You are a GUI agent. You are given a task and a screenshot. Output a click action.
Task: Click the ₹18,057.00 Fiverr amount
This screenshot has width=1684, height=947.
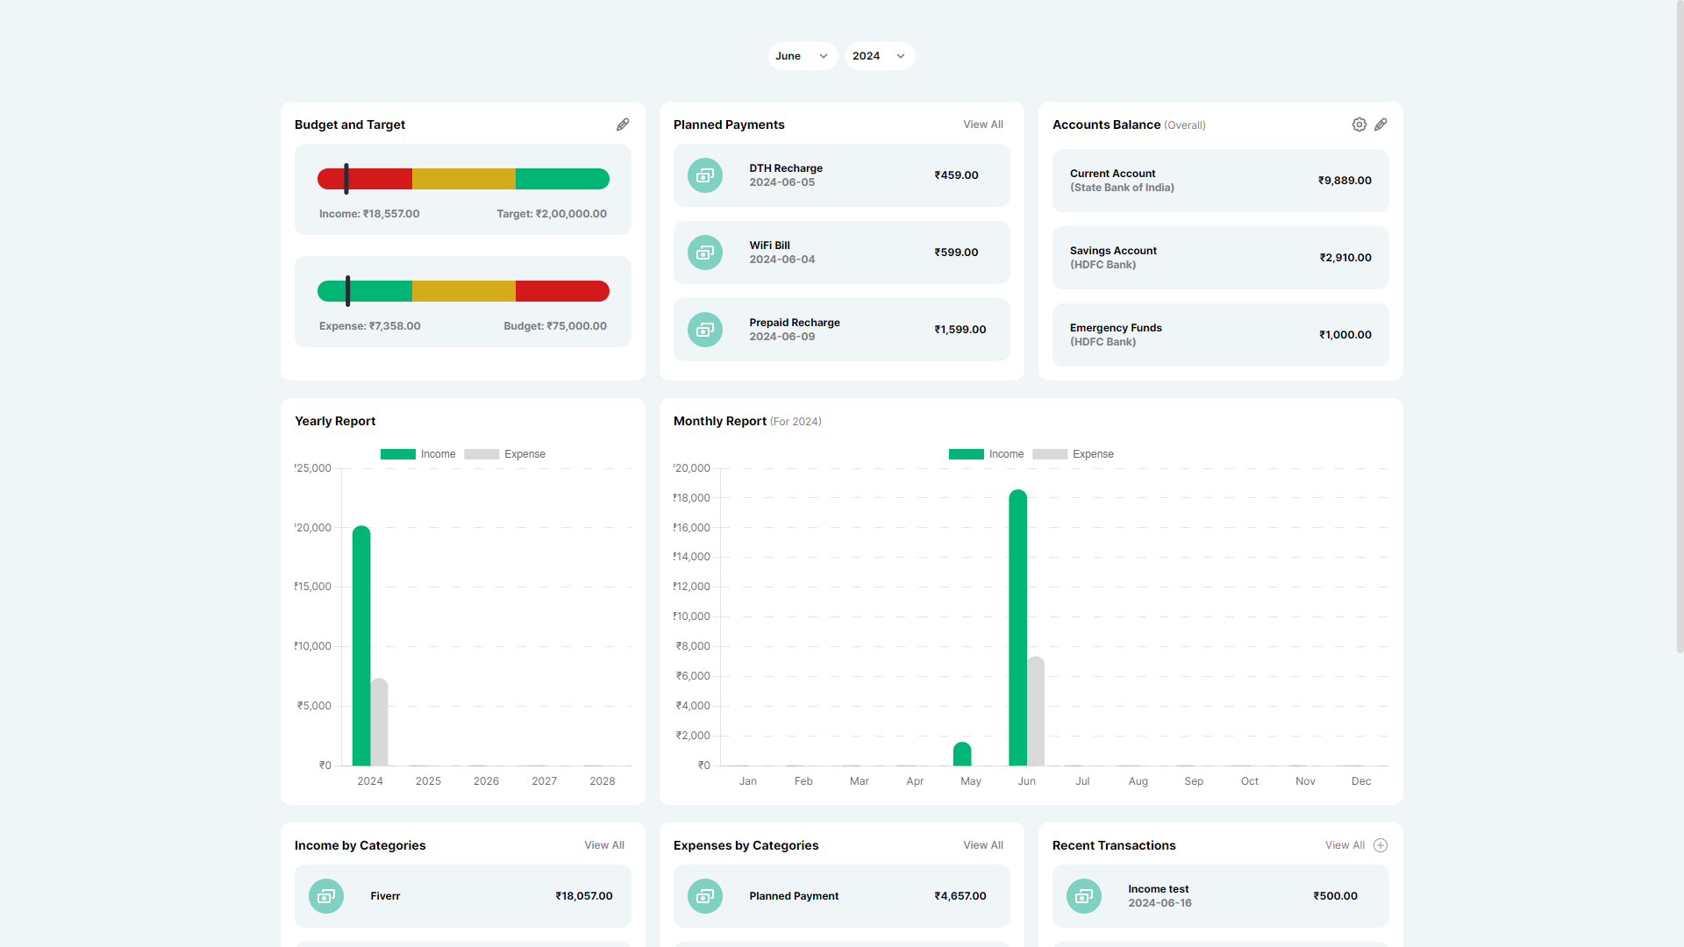(584, 896)
